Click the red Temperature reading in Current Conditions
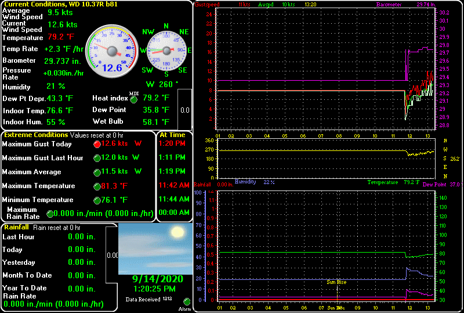The width and height of the screenshot is (464, 313). (61, 37)
